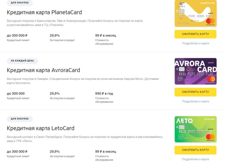Open the Подробнее о карте link for AvroraCard

coord(195,102)
